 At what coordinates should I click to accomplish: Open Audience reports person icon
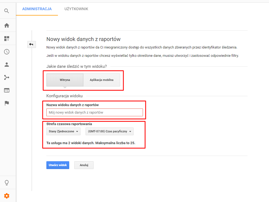point(7,65)
